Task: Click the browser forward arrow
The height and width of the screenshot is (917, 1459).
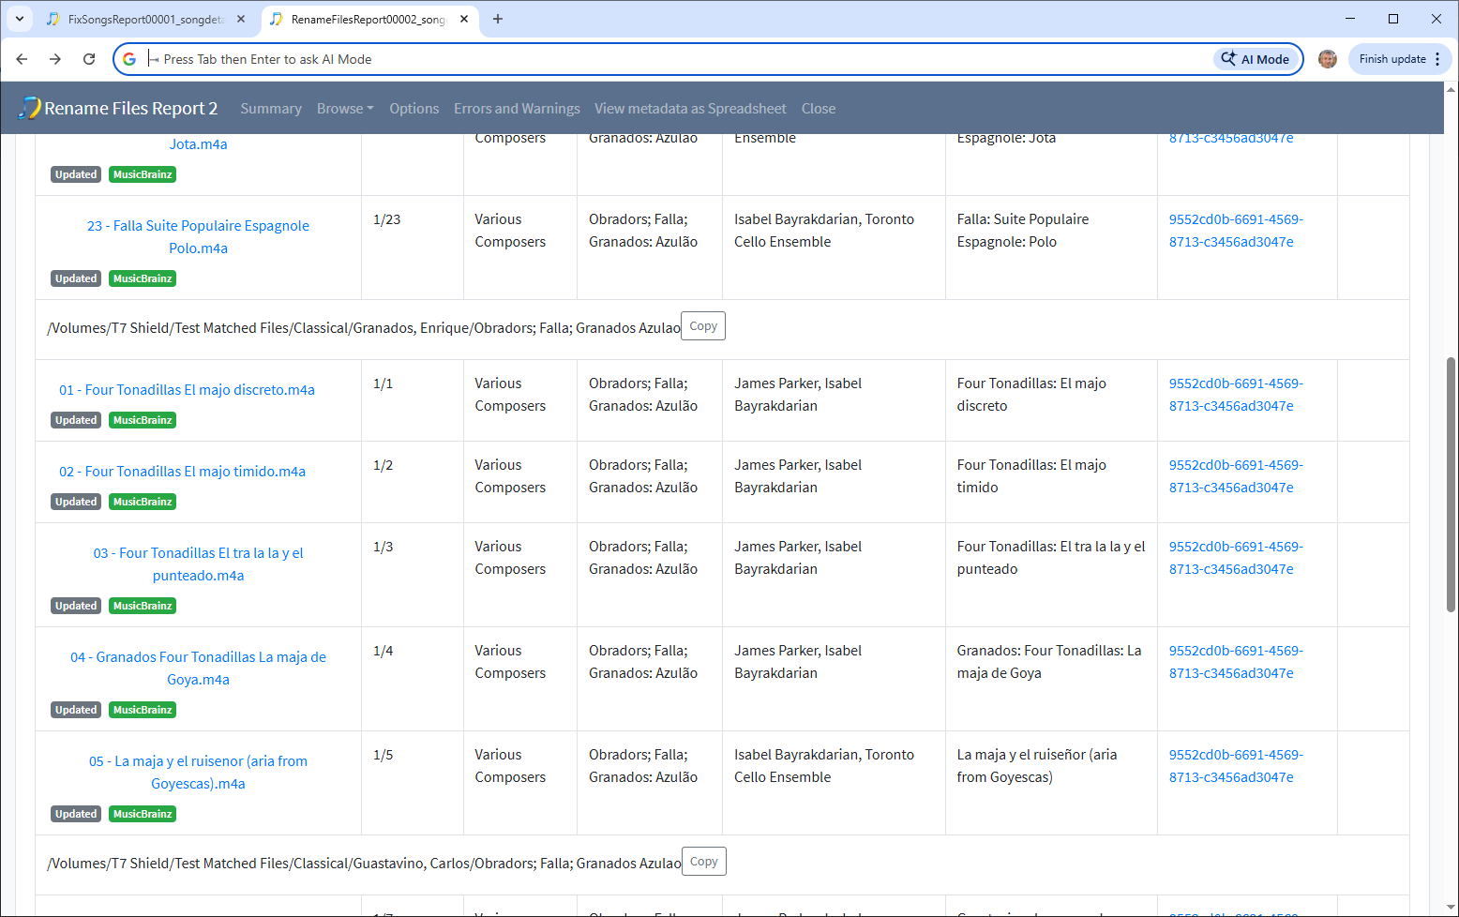Action: (55, 59)
